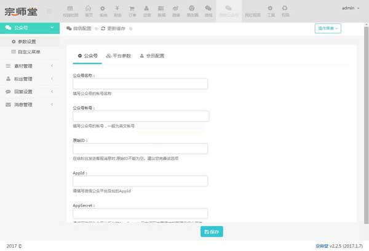Open the 订单 shopping cart icon
The width and height of the screenshot is (369, 251).
click(132, 10)
